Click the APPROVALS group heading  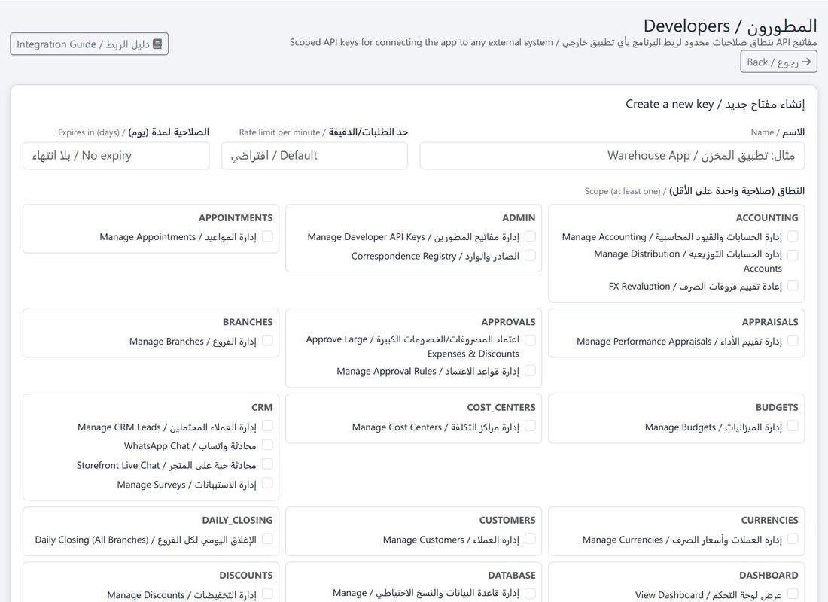point(508,321)
